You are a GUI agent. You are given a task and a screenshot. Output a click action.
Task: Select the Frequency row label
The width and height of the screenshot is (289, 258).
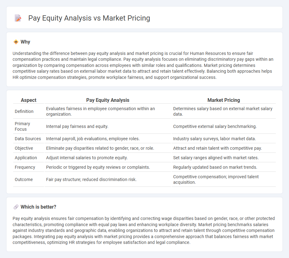click(x=25, y=167)
